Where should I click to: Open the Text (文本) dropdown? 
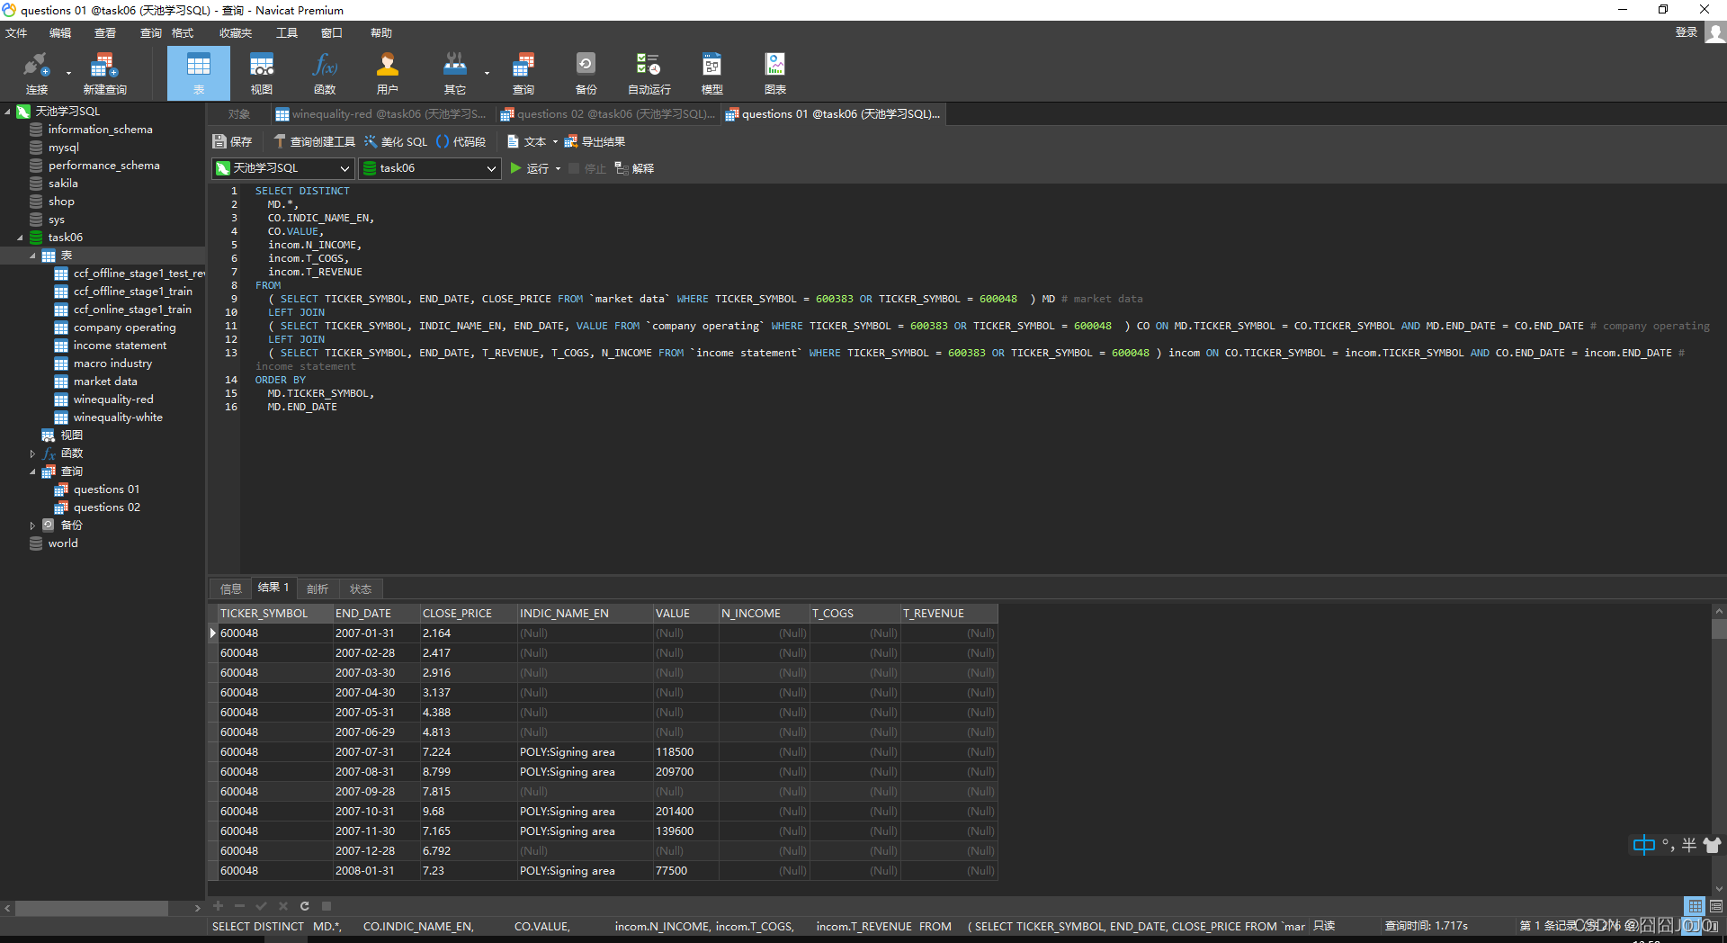[532, 141]
